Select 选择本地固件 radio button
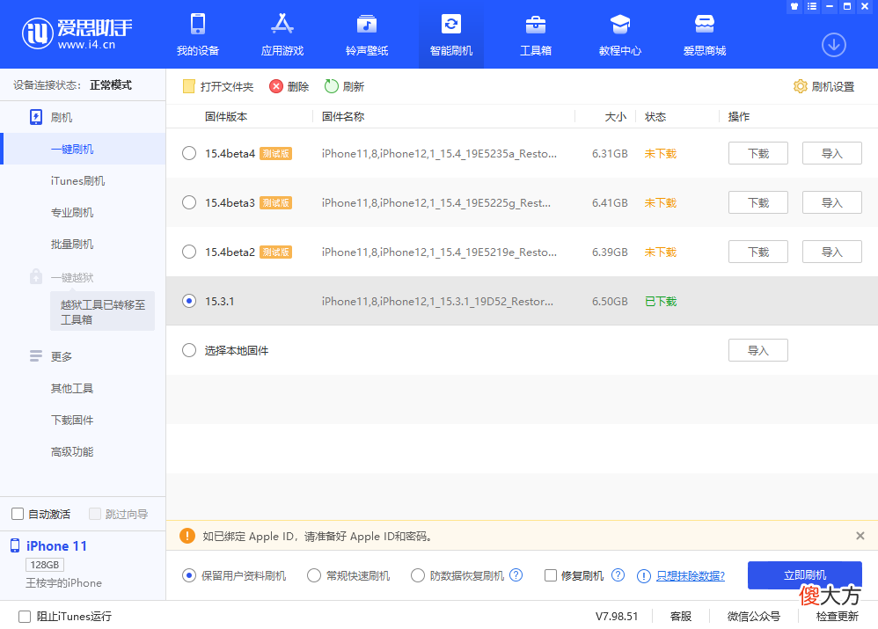 point(189,350)
